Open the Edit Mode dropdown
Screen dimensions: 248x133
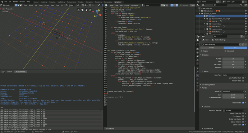tap(7, 5)
